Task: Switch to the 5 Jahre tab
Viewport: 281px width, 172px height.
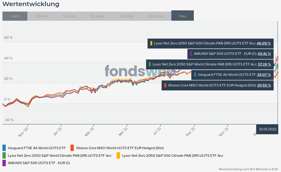Action: (x=69, y=16)
